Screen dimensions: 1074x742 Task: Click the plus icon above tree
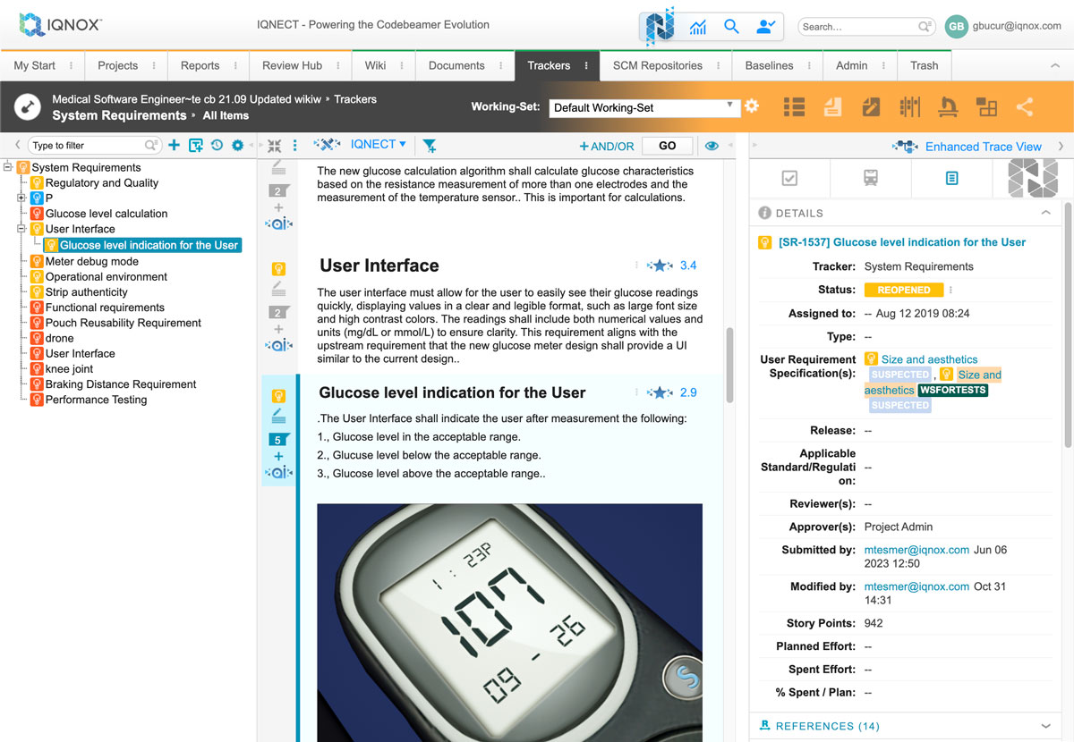174,145
